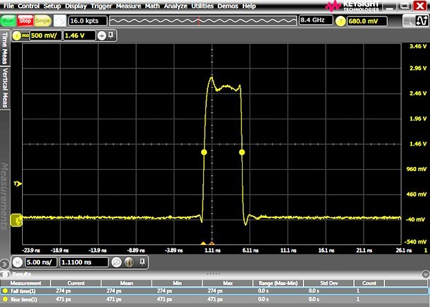The image size is (430, 307).
Task: Expand the left panel with double chevron
Action: click(x=5, y=264)
